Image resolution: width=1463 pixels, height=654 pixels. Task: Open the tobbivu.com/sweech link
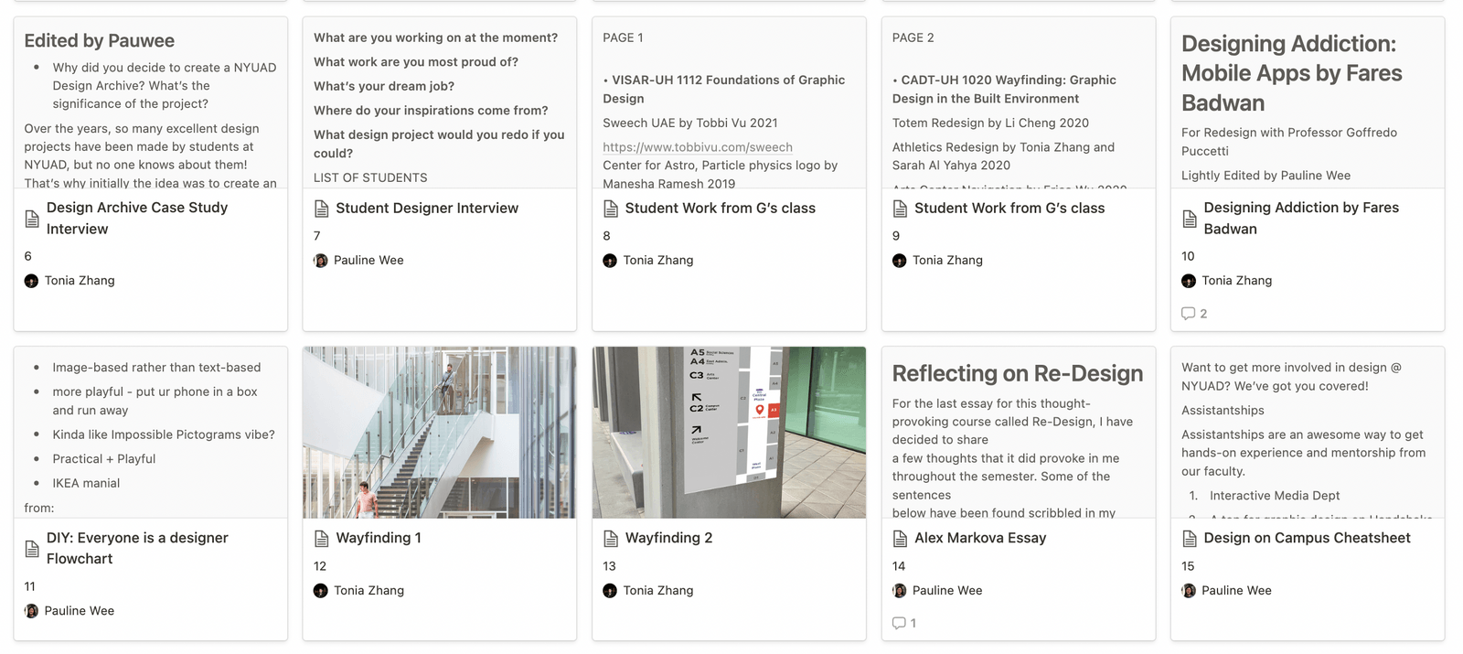tap(698, 147)
